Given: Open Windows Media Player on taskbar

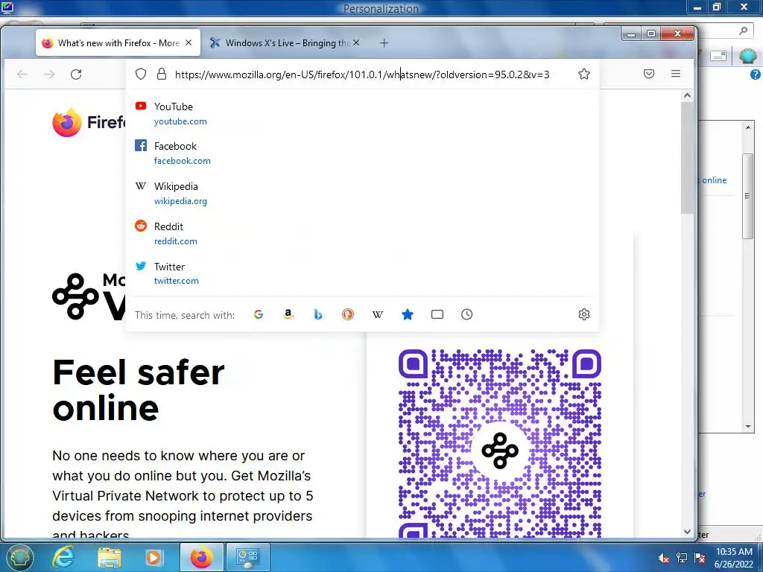Looking at the screenshot, I should [x=154, y=558].
